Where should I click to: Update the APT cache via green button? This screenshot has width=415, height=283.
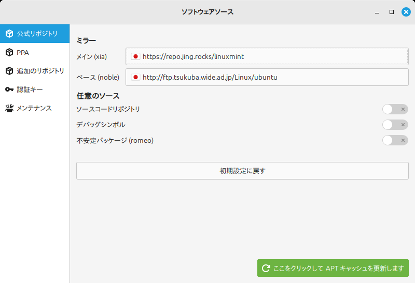333,268
